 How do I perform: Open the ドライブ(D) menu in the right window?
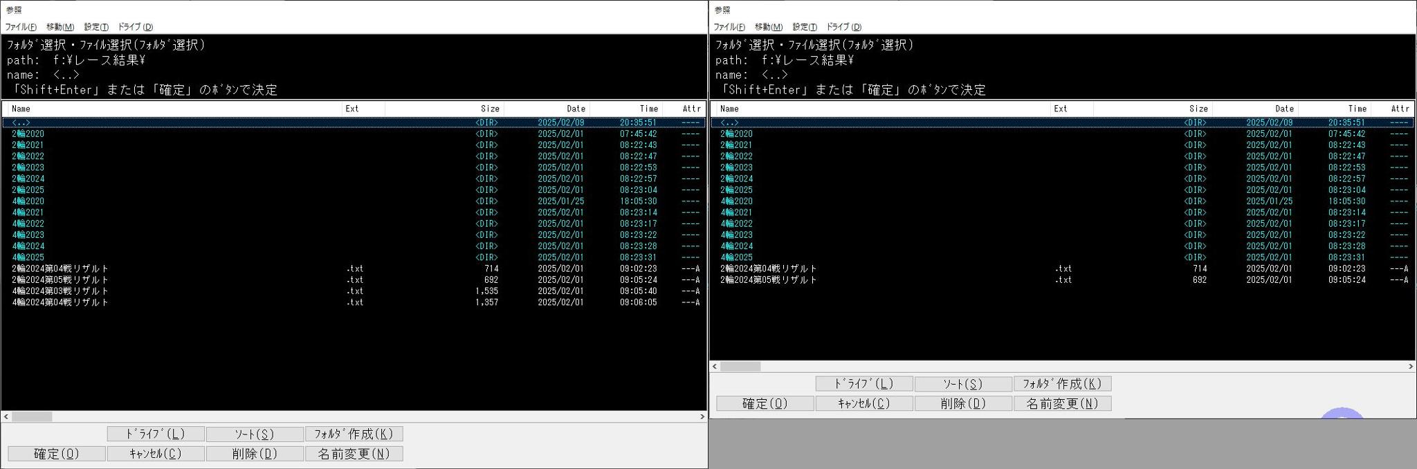coord(843,27)
